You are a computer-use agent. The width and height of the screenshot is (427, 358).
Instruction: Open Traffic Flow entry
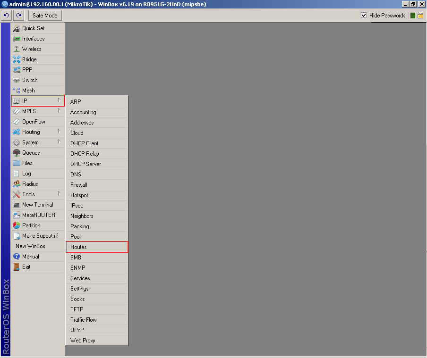click(x=97, y=320)
